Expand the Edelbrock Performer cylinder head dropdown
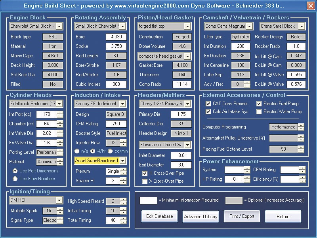 point(59,104)
